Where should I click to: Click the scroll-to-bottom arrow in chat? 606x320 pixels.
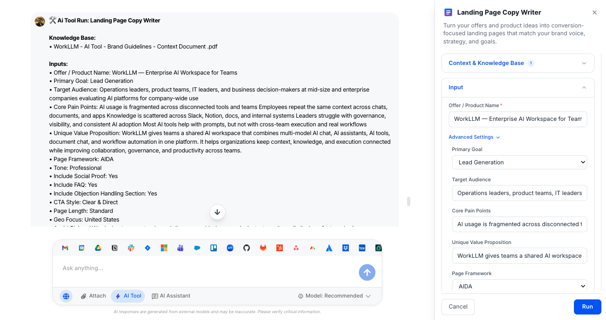click(x=217, y=212)
